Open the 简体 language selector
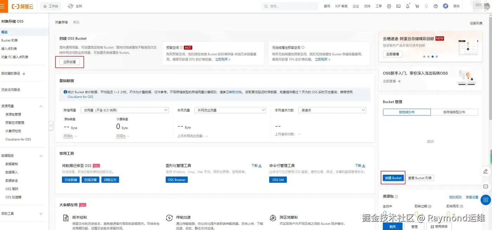This screenshot has height=230, width=492. pyautogui.click(x=456, y=6)
